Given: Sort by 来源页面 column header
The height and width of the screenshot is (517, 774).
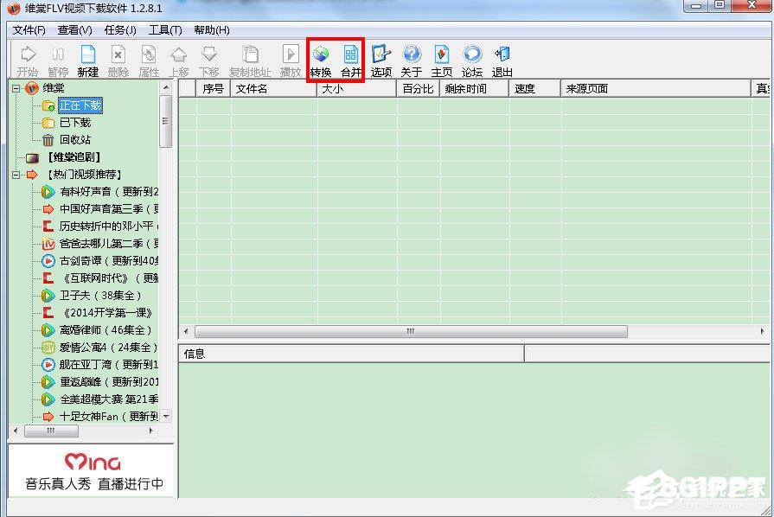Looking at the screenshot, I should pyautogui.click(x=656, y=89).
